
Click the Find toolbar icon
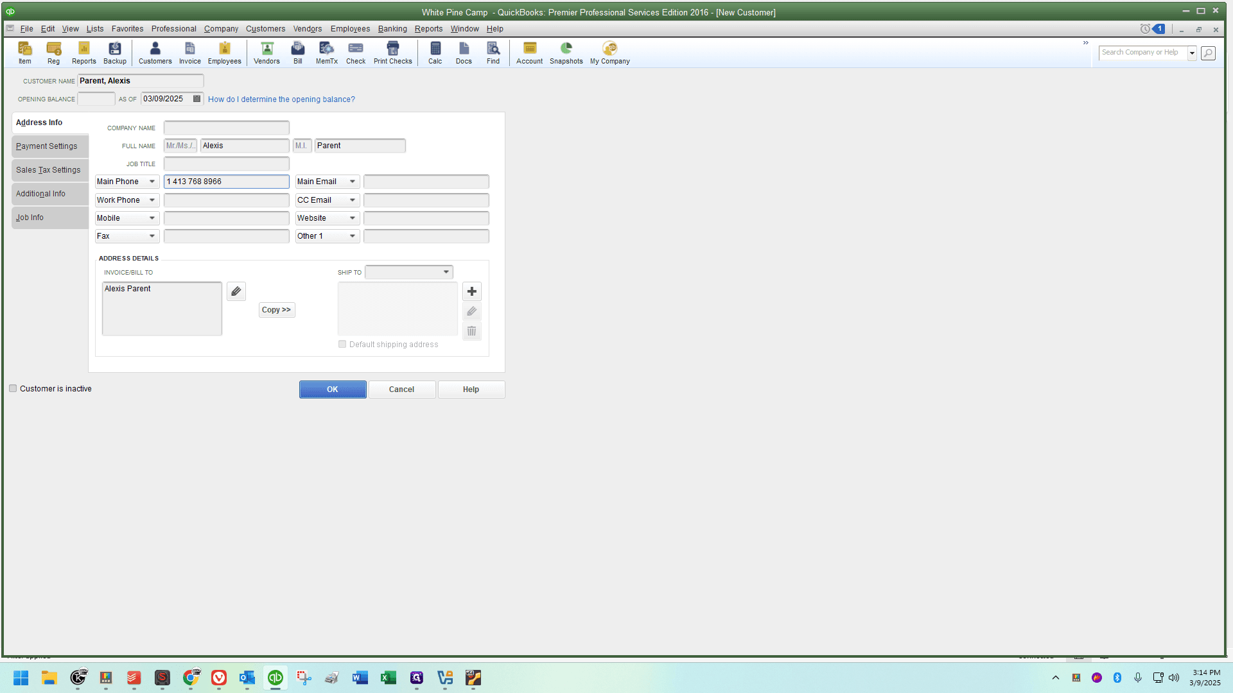pyautogui.click(x=493, y=53)
